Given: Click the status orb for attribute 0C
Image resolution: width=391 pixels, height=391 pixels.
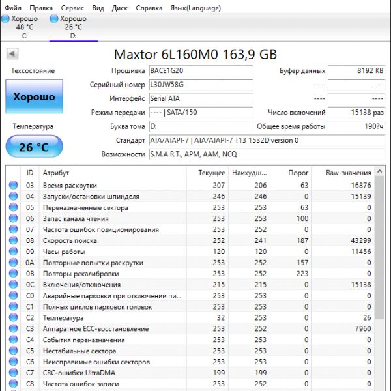Looking at the screenshot, I should tap(14, 284).
